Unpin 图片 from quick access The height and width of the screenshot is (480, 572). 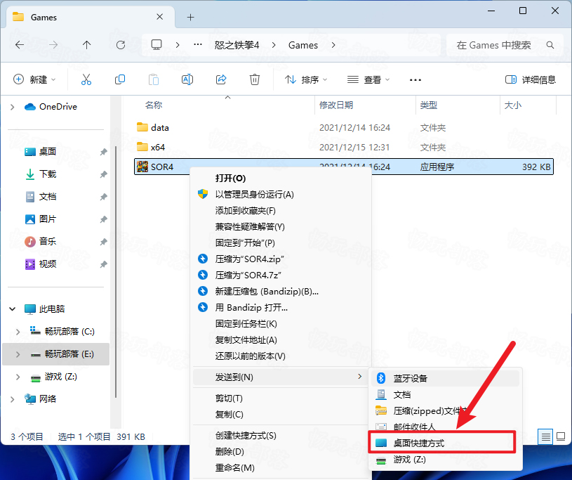tap(104, 219)
